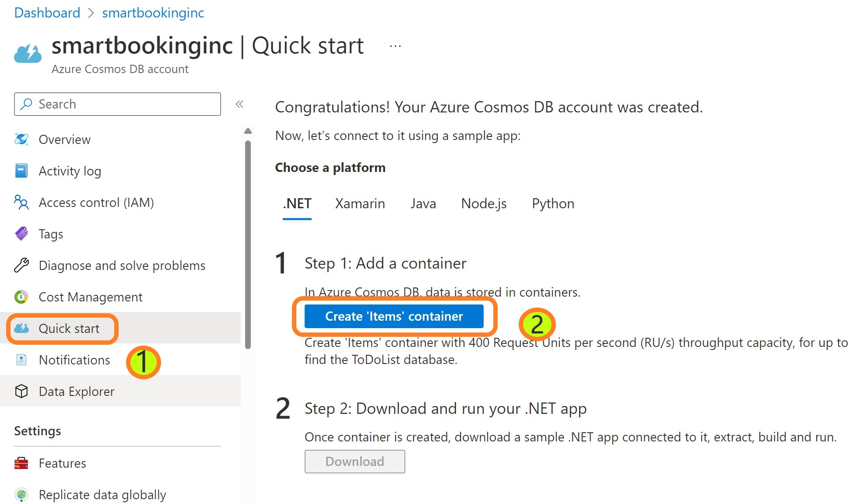
Task: Click the Diagnose and solve problems wrench icon
Action: click(x=21, y=266)
